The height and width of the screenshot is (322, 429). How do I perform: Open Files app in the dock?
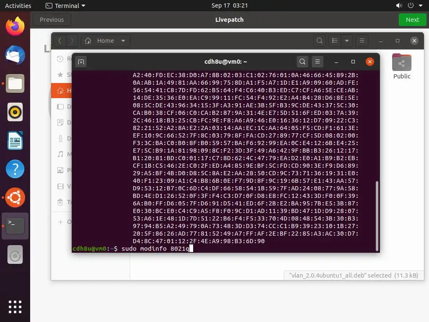[15, 83]
